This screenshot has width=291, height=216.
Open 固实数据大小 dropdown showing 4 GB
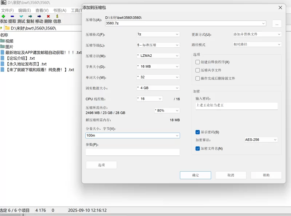click(x=158, y=88)
